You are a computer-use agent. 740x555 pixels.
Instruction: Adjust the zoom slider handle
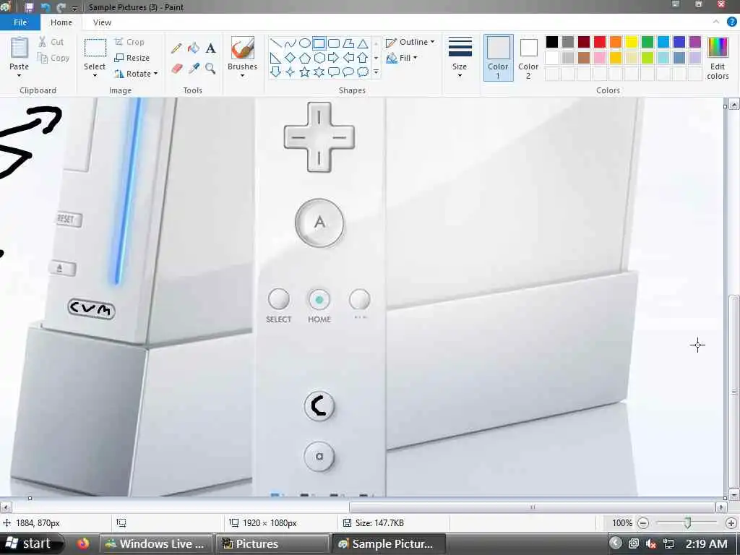(x=688, y=522)
